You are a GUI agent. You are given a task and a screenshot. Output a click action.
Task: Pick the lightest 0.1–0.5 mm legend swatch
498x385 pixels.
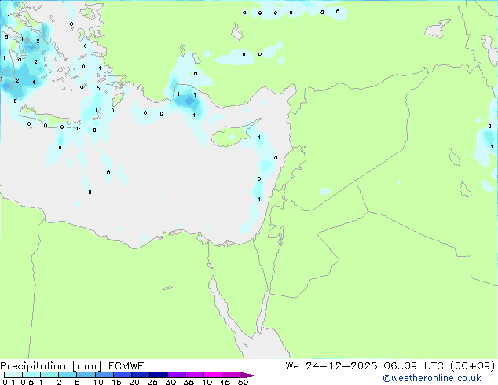13,375
